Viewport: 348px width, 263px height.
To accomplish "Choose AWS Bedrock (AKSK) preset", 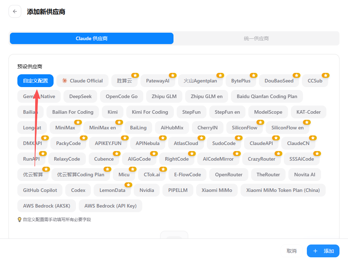I will [x=46, y=206].
